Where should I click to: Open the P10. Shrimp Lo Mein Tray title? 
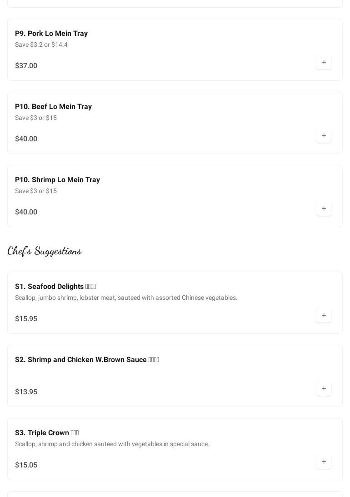57,179
